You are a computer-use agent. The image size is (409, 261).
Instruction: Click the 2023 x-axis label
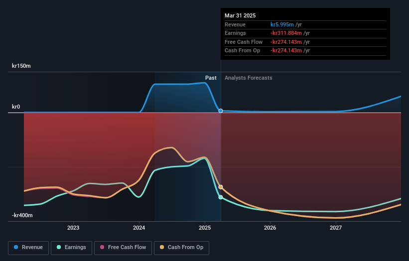(x=73, y=228)
